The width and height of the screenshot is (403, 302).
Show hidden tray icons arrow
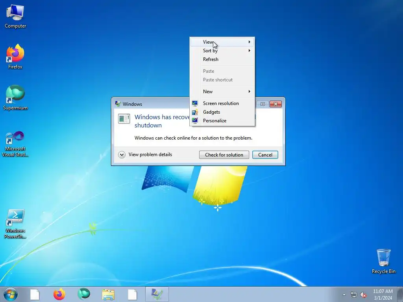click(x=344, y=295)
